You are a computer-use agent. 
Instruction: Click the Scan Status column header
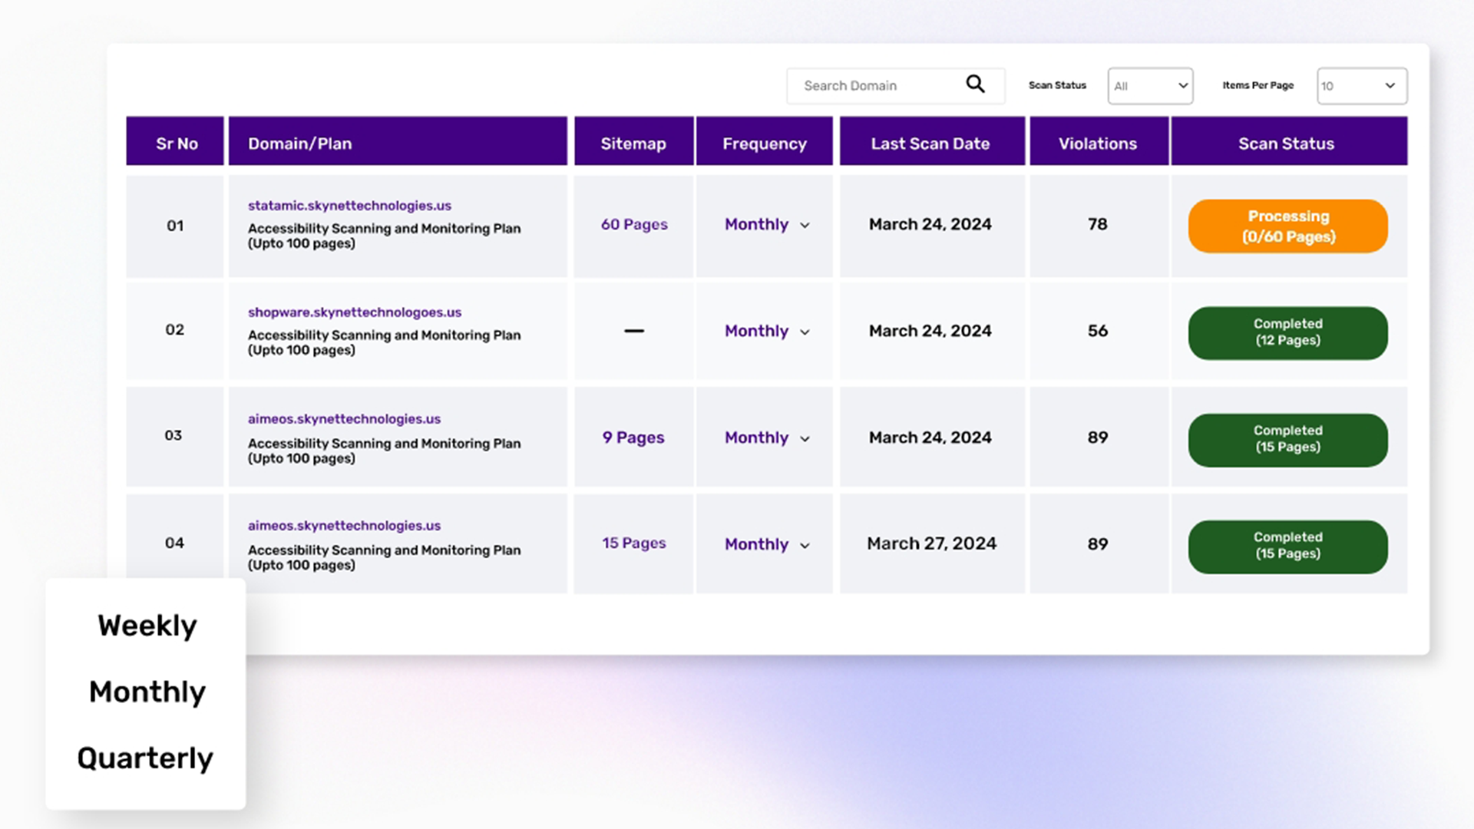point(1289,141)
